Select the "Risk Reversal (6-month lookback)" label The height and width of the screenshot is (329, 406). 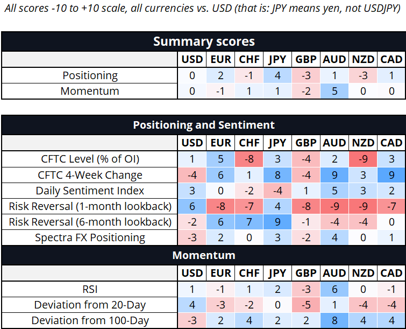[x=90, y=222]
